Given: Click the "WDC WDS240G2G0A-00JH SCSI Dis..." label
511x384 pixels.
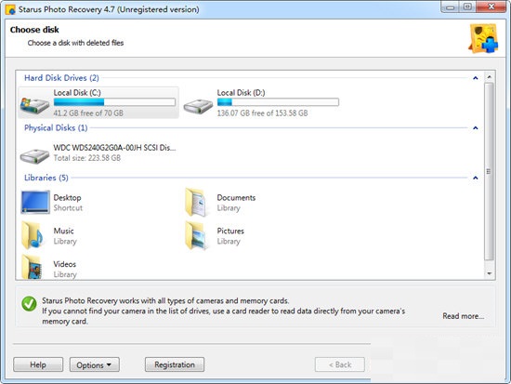Looking at the screenshot, I should pyautogui.click(x=114, y=148).
